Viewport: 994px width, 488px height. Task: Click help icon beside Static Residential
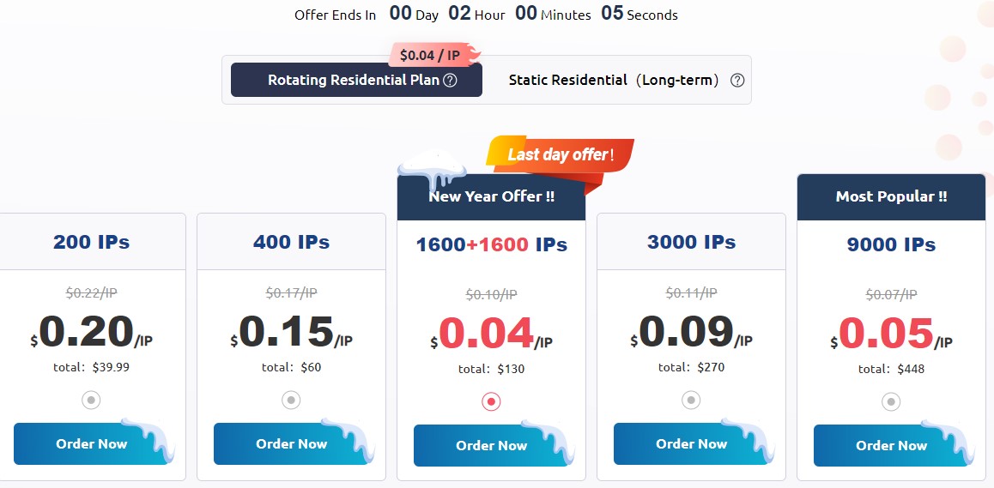click(x=736, y=81)
